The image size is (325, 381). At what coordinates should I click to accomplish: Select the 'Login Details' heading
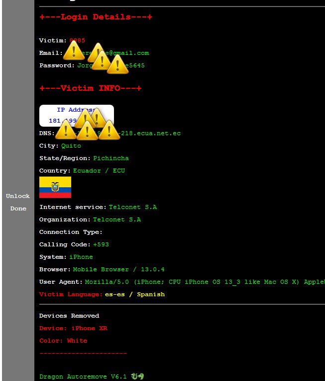pos(96,17)
